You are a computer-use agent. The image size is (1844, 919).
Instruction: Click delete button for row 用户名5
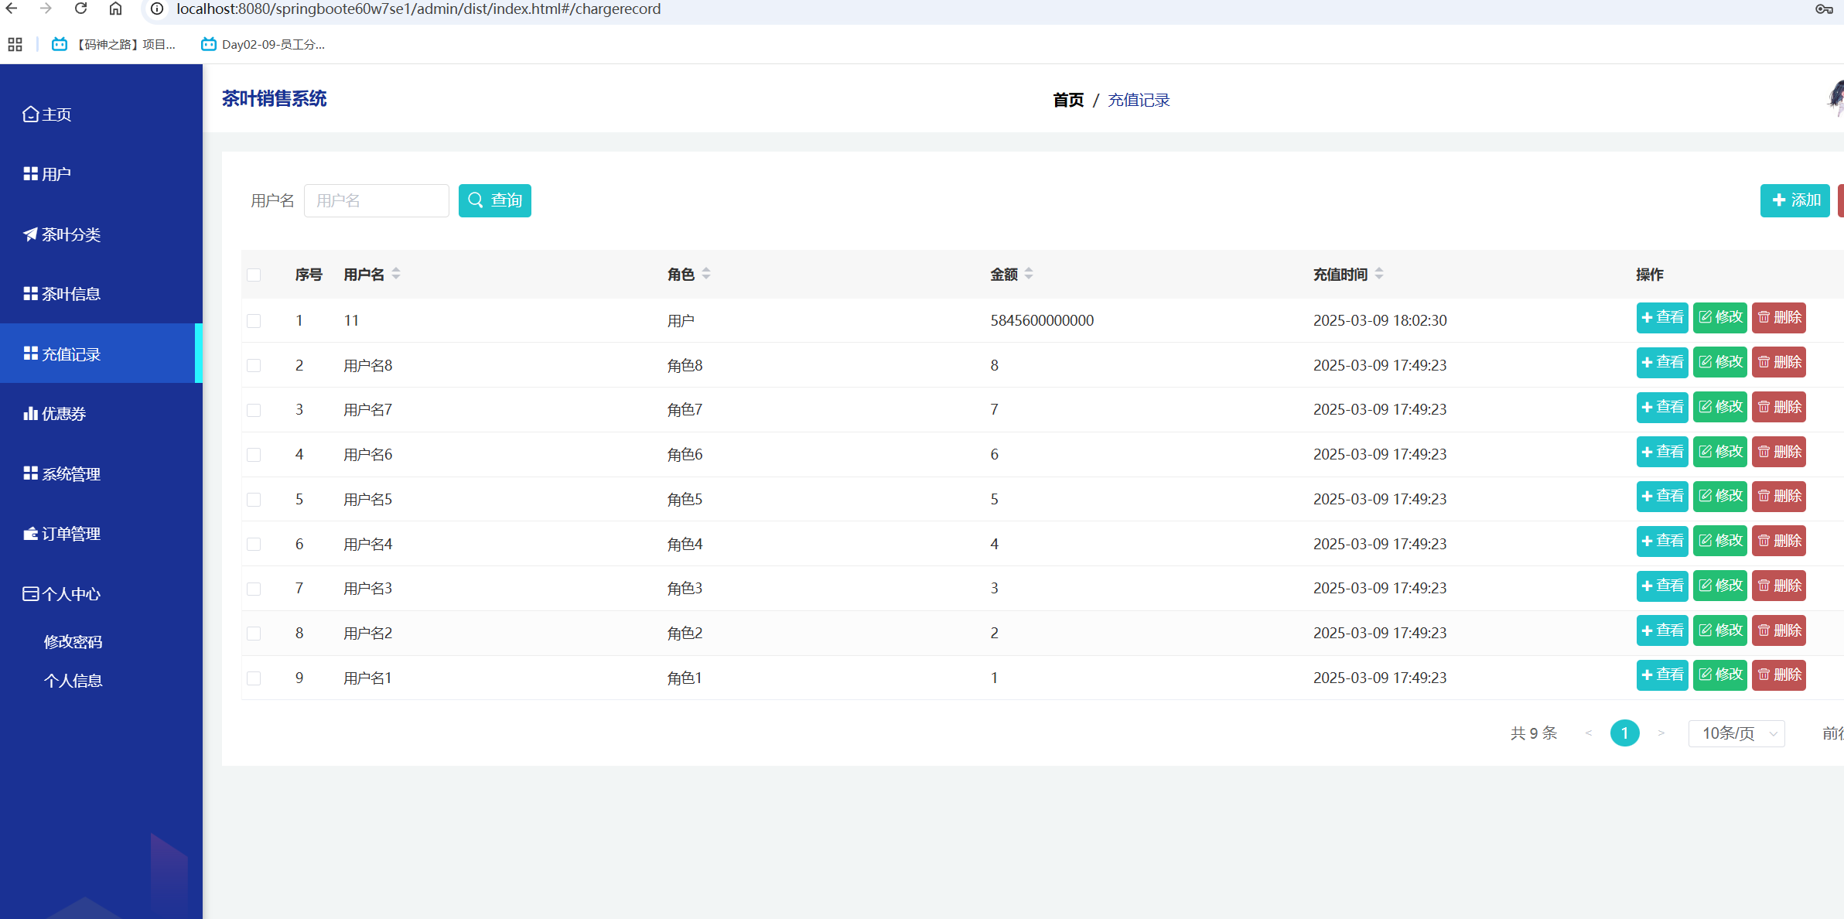pyautogui.click(x=1778, y=497)
